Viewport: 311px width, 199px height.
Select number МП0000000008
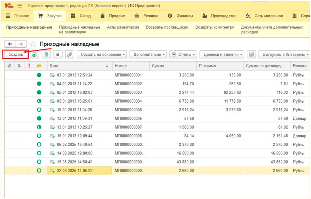(x=128, y=110)
